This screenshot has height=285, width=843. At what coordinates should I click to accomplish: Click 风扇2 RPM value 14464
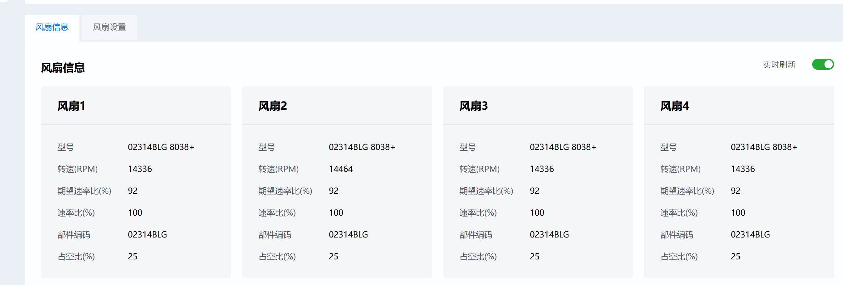(x=341, y=169)
